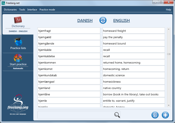This screenshot has width=175, height=123.
Task: Click the DANISH language heading link
Action: coord(85,21)
